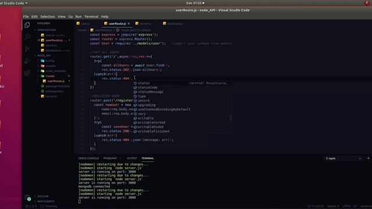
Task: Expand the NPM Scripts section
Action: (x=45, y=201)
